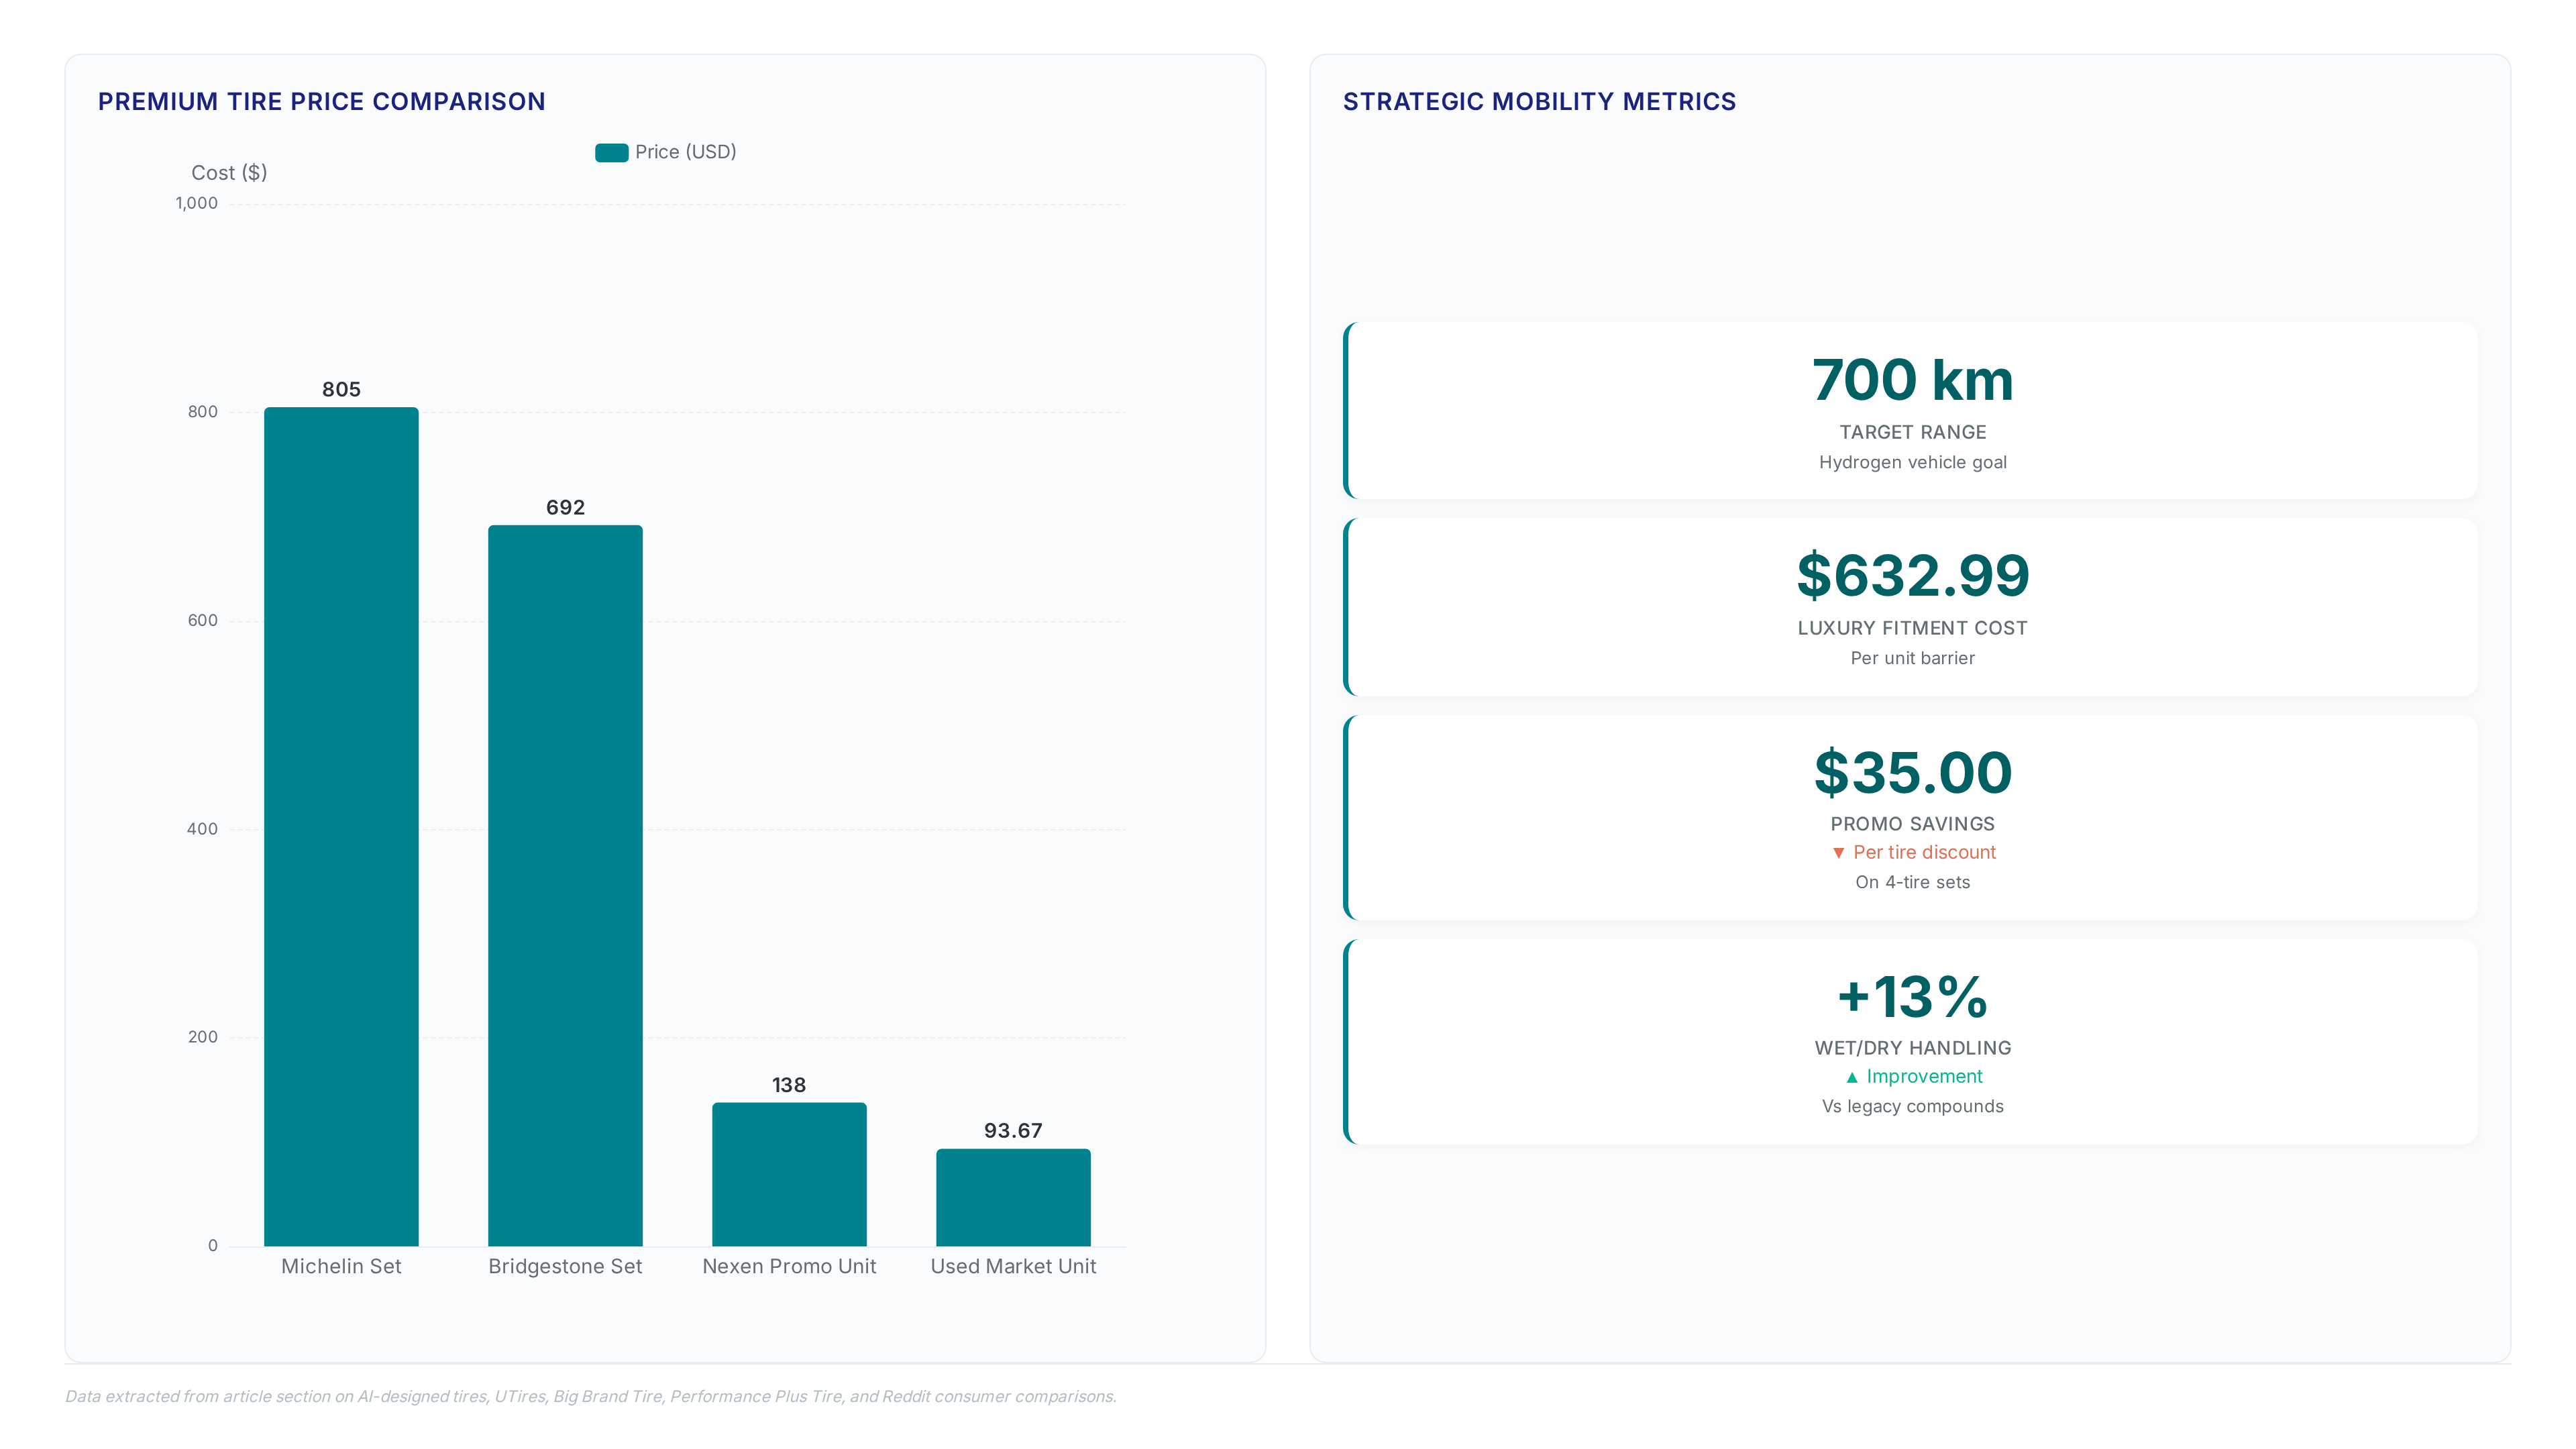Click the 1,000 y-axis tick label
Screen dimensions: 2576x1449
click(196, 203)
